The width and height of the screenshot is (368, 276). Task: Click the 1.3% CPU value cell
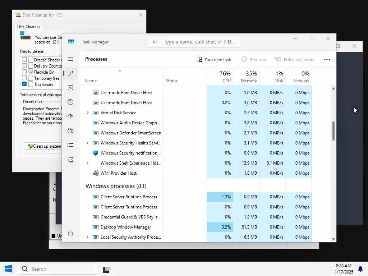click(x=220, y=197)
